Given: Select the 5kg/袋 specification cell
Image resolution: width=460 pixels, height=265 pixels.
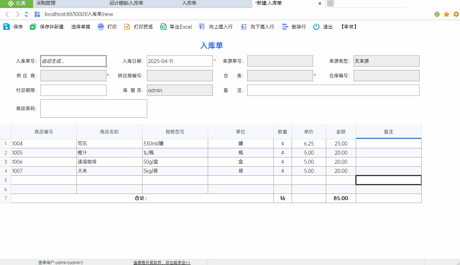Looking at the screenshot, I should click(x=175, y=171).
